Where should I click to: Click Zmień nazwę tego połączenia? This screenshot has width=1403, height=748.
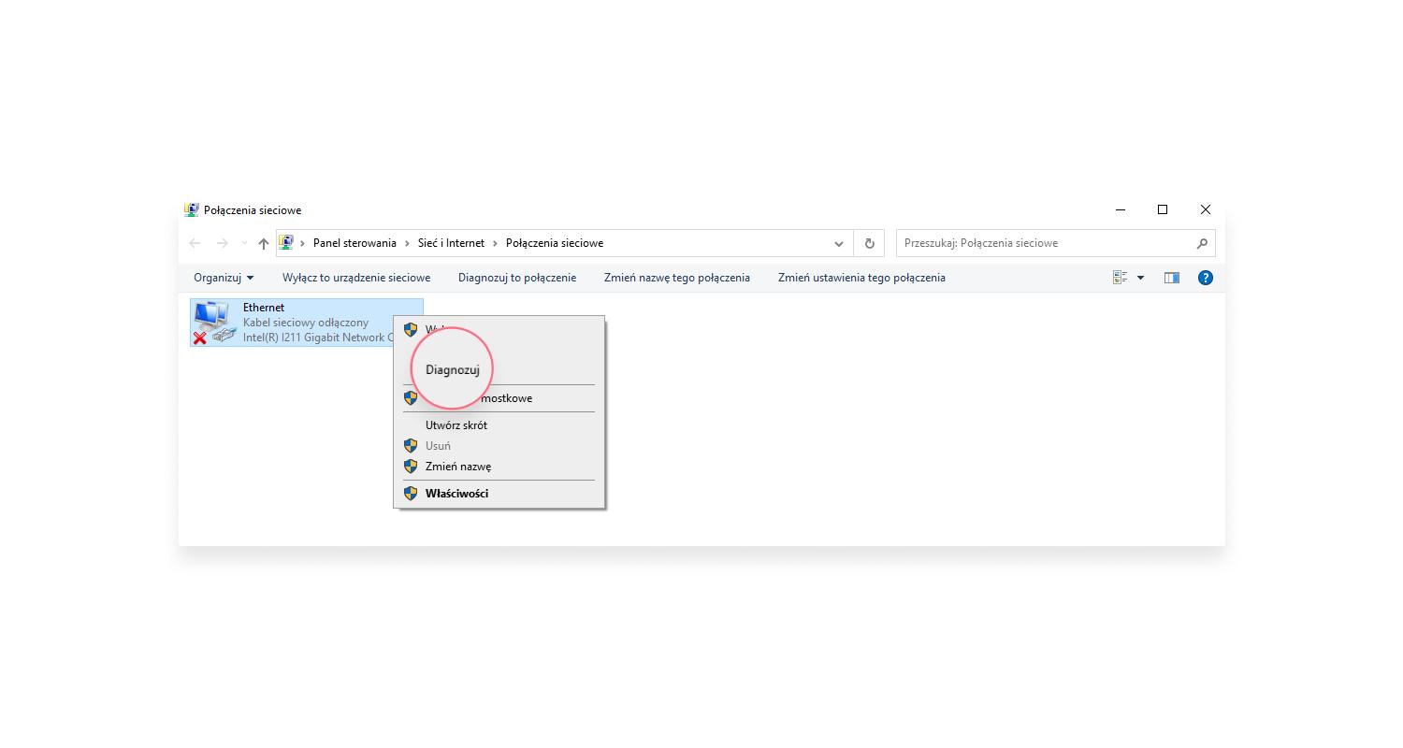(677, 278)
